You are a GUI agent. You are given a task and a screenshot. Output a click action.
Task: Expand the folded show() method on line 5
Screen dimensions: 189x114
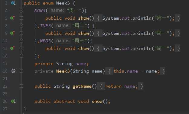(x=21, y=18)
